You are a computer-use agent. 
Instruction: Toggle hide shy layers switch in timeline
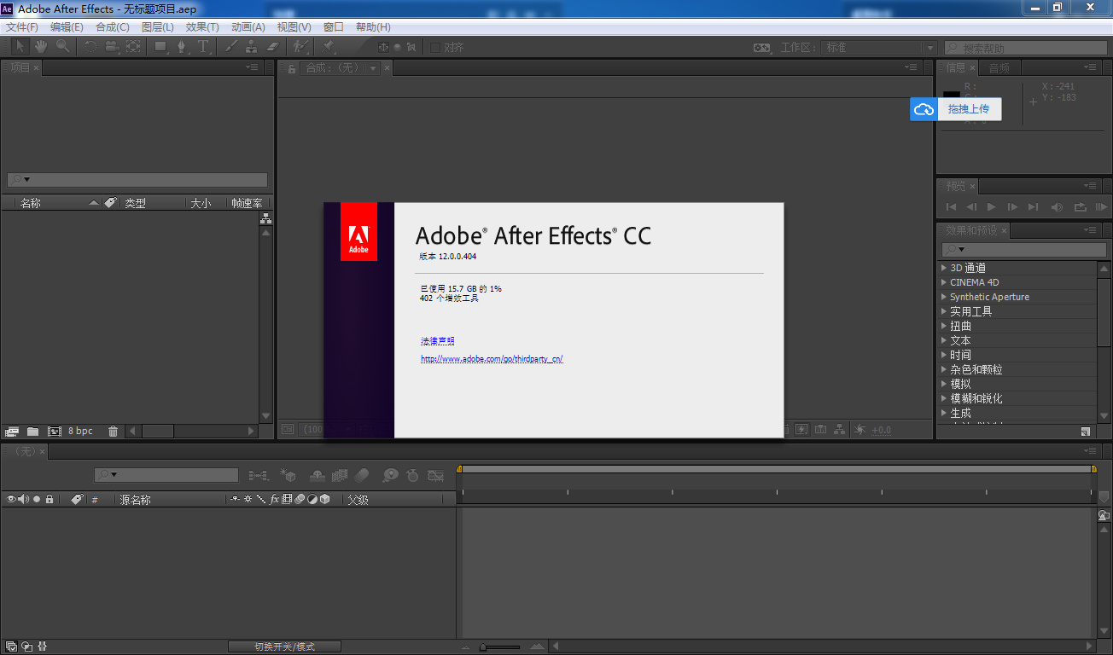[x=318, y=475]
